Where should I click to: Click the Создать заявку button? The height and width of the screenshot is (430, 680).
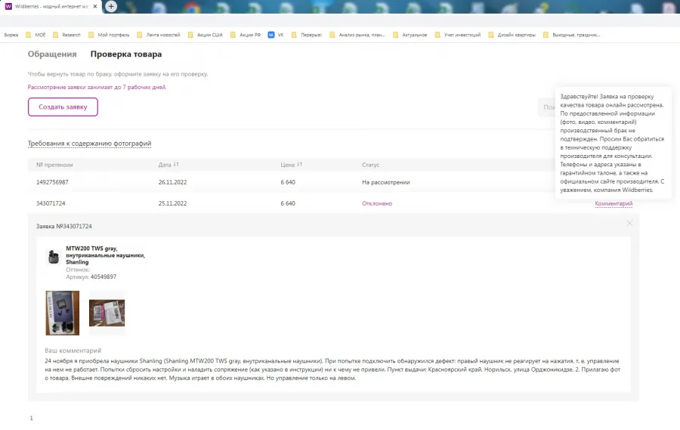[x=63, y=107]
